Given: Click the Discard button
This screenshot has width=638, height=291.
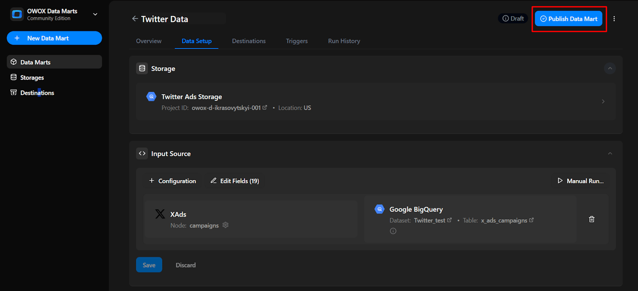Looking at the screenshot, I should tap(185, 265).
